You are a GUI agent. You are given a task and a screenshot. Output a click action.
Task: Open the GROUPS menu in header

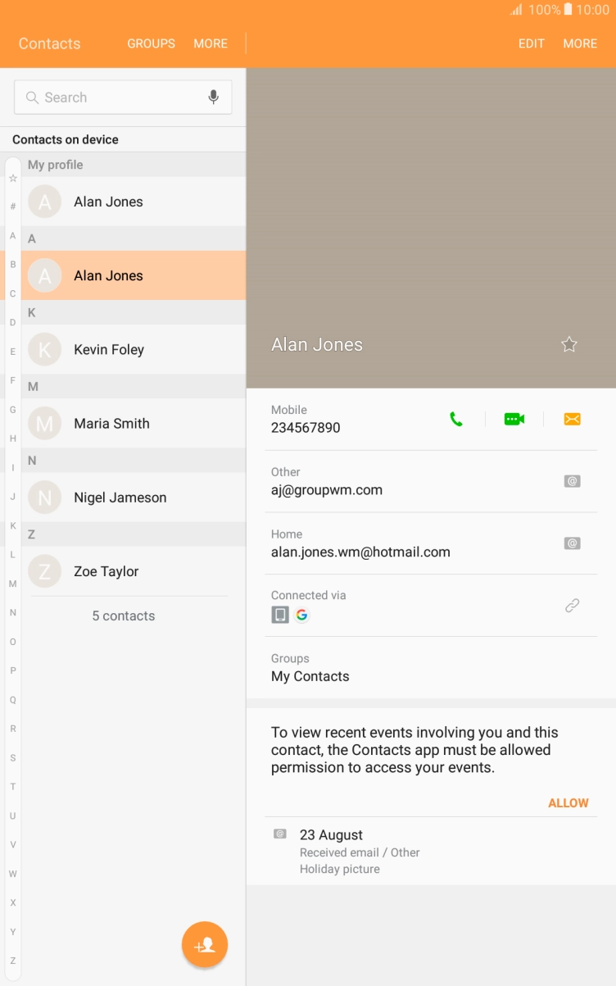click(151, 43)
